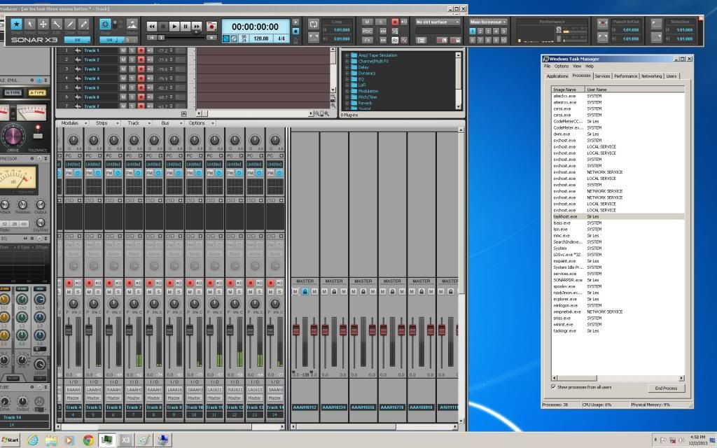The width and height of the screenshot is (717, 448).
Task: Select screenset number 2
Action: [x=480, y=31]
